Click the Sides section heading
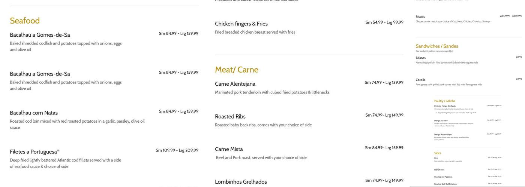Screen dimensions: 525x187 438,153
